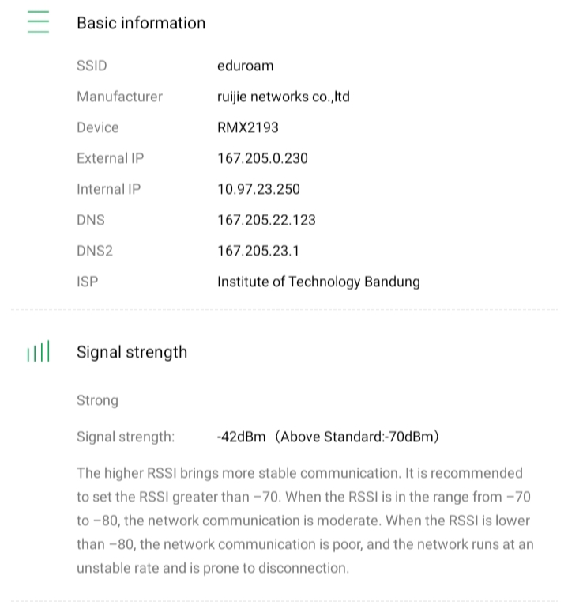Tap the RSSI explanation paragraph
This screenshot has height=602, width=568.
(305, 521)
